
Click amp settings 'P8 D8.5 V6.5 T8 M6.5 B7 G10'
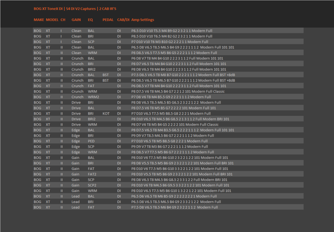coord(155,80)
